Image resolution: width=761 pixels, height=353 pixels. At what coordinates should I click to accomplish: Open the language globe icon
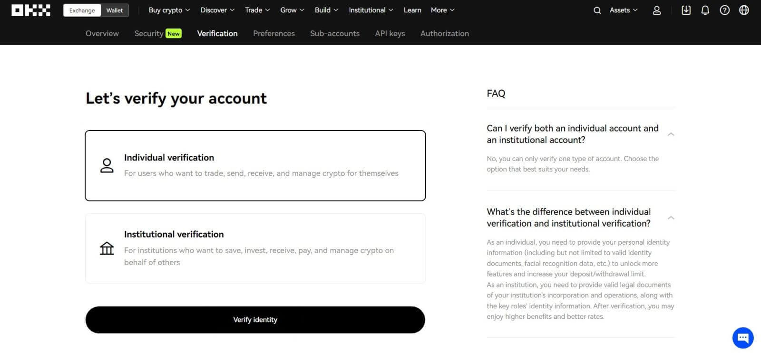(x=743, y=10)
